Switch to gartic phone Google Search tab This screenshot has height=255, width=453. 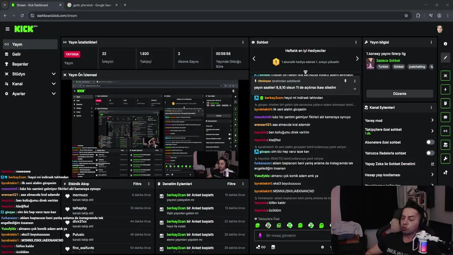92,5
